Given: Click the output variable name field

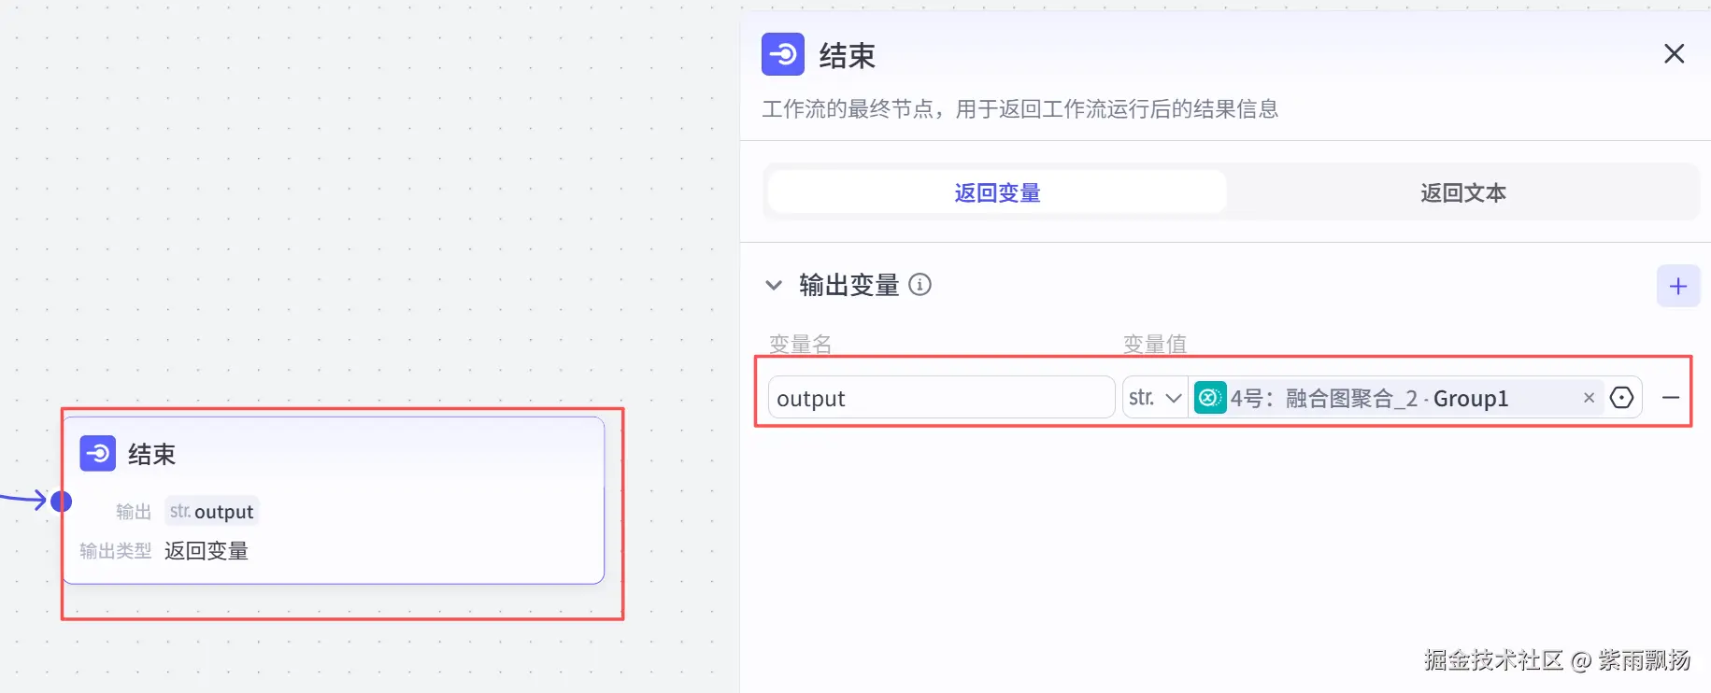Looking at the screenshot, I should (940, 398).
